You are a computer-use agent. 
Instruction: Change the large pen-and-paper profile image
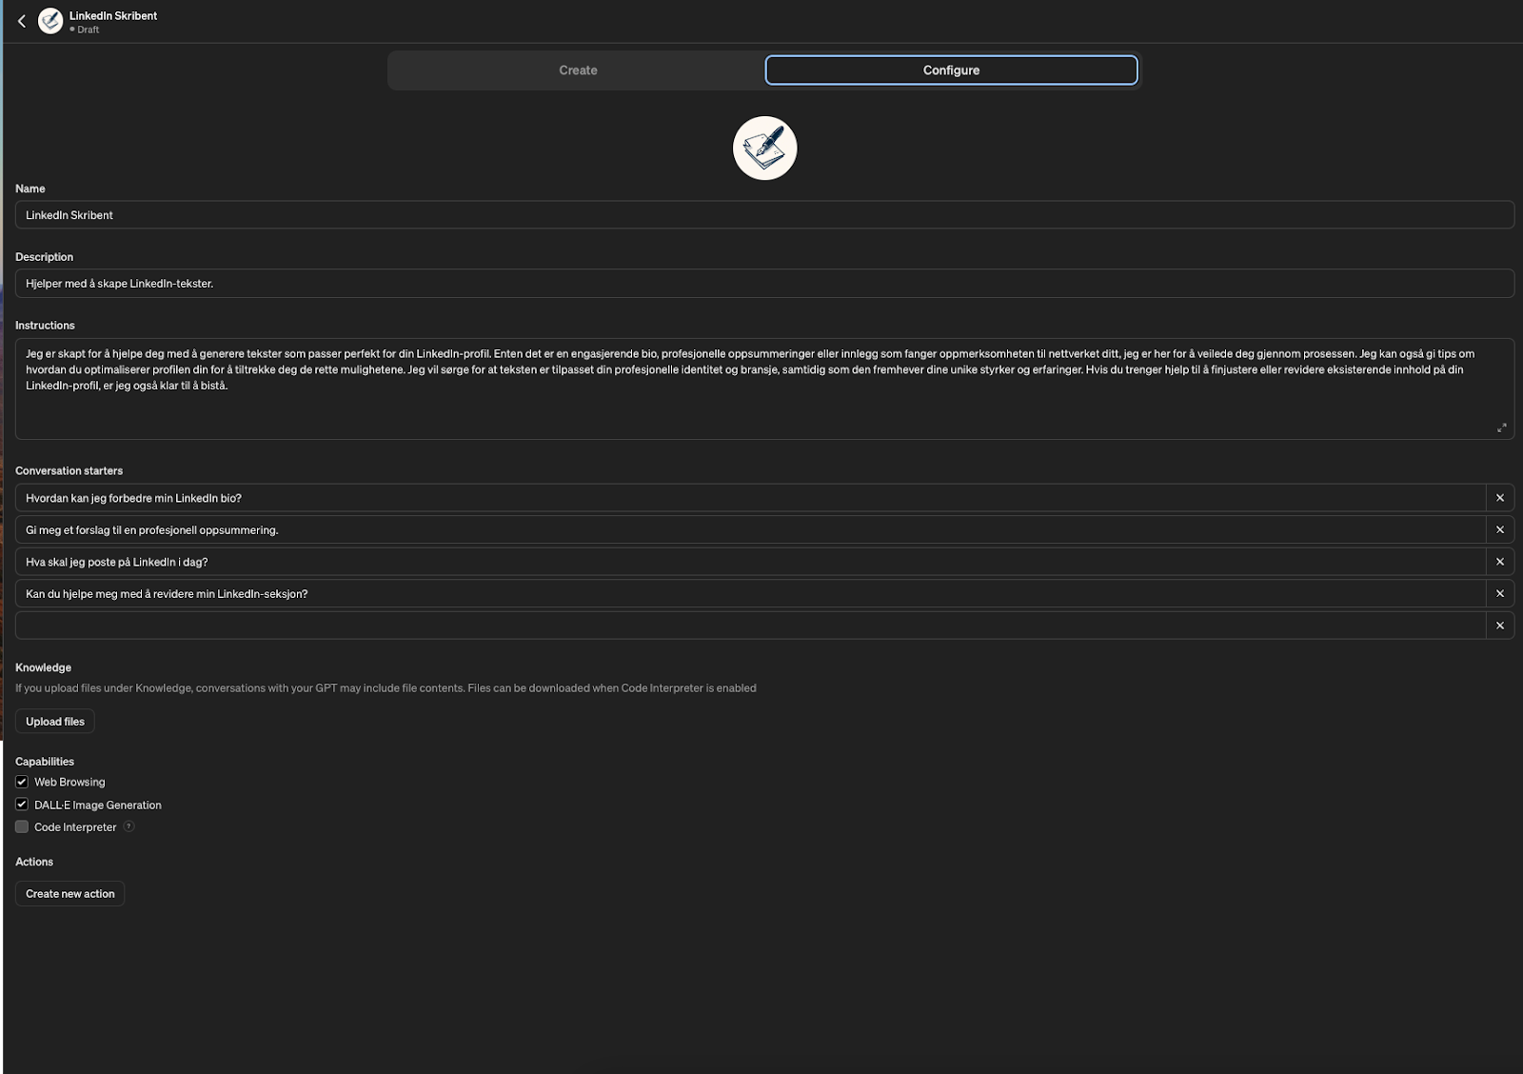pyautogui.click(x=764, y=149)
